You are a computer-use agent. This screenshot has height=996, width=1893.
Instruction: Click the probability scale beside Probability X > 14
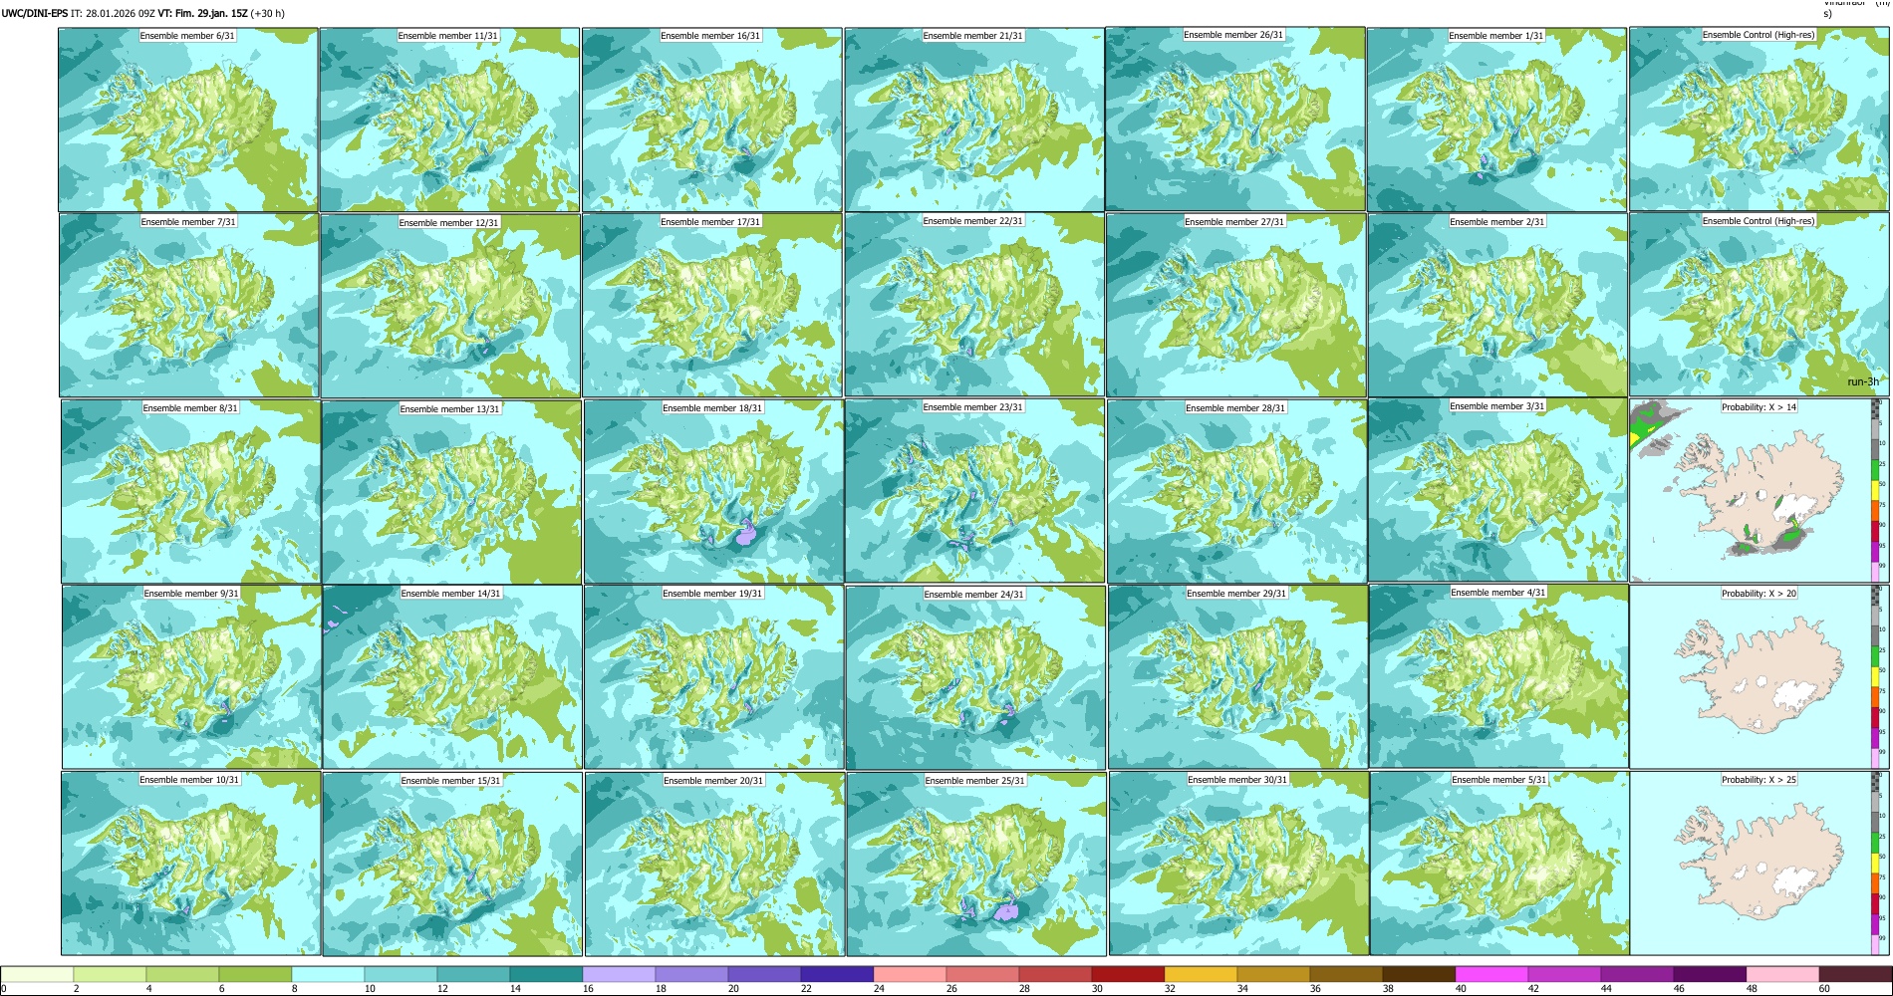(x=1877, y=490)
